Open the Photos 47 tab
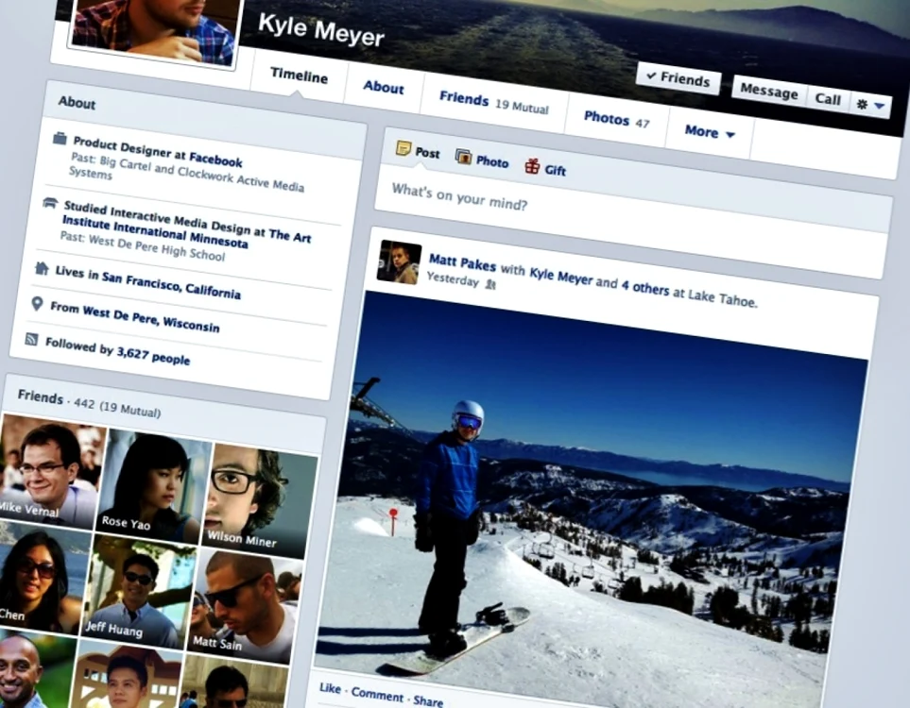The image size is (910, 708). click(616, 120)
